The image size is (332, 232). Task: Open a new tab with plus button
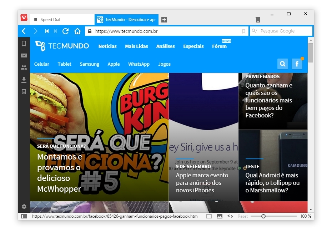[x=164, y=20]
